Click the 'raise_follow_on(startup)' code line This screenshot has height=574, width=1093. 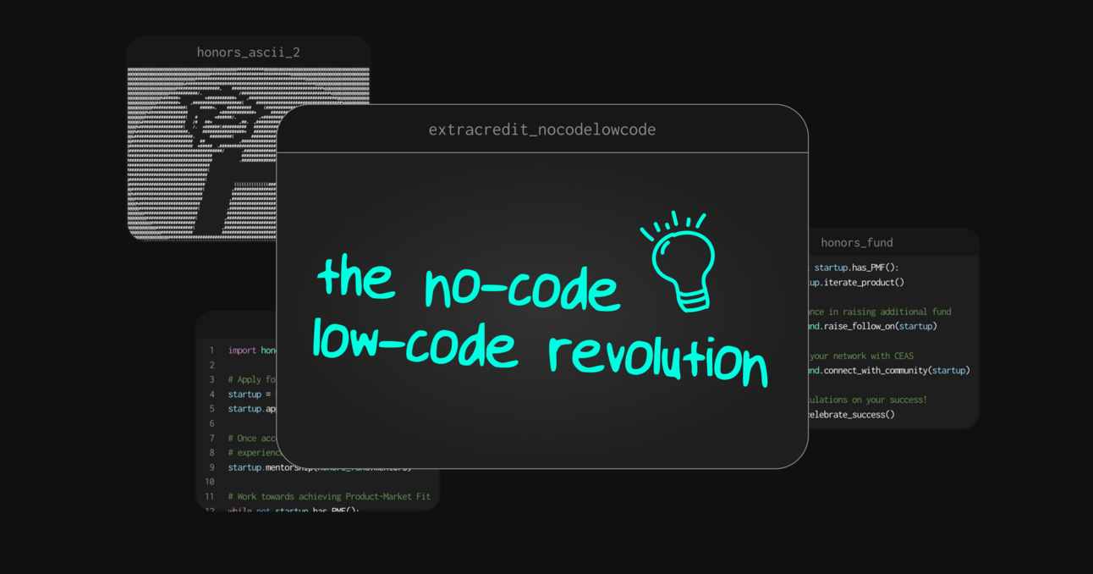(x=873, y=326)
